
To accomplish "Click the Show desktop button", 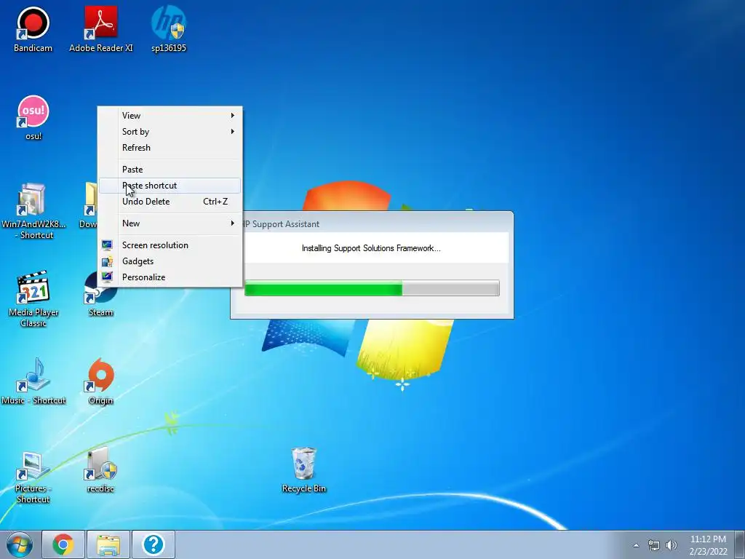I will (x=740, y=544).
